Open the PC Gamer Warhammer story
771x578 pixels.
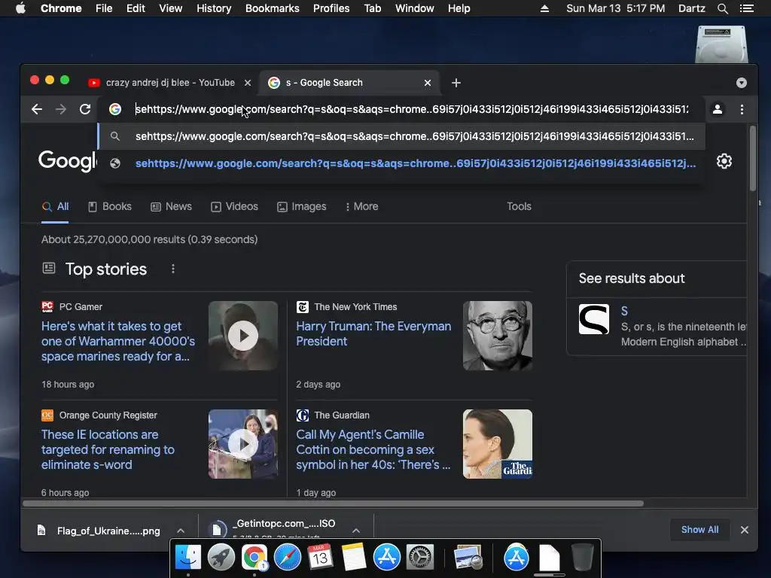coord(118,341)
